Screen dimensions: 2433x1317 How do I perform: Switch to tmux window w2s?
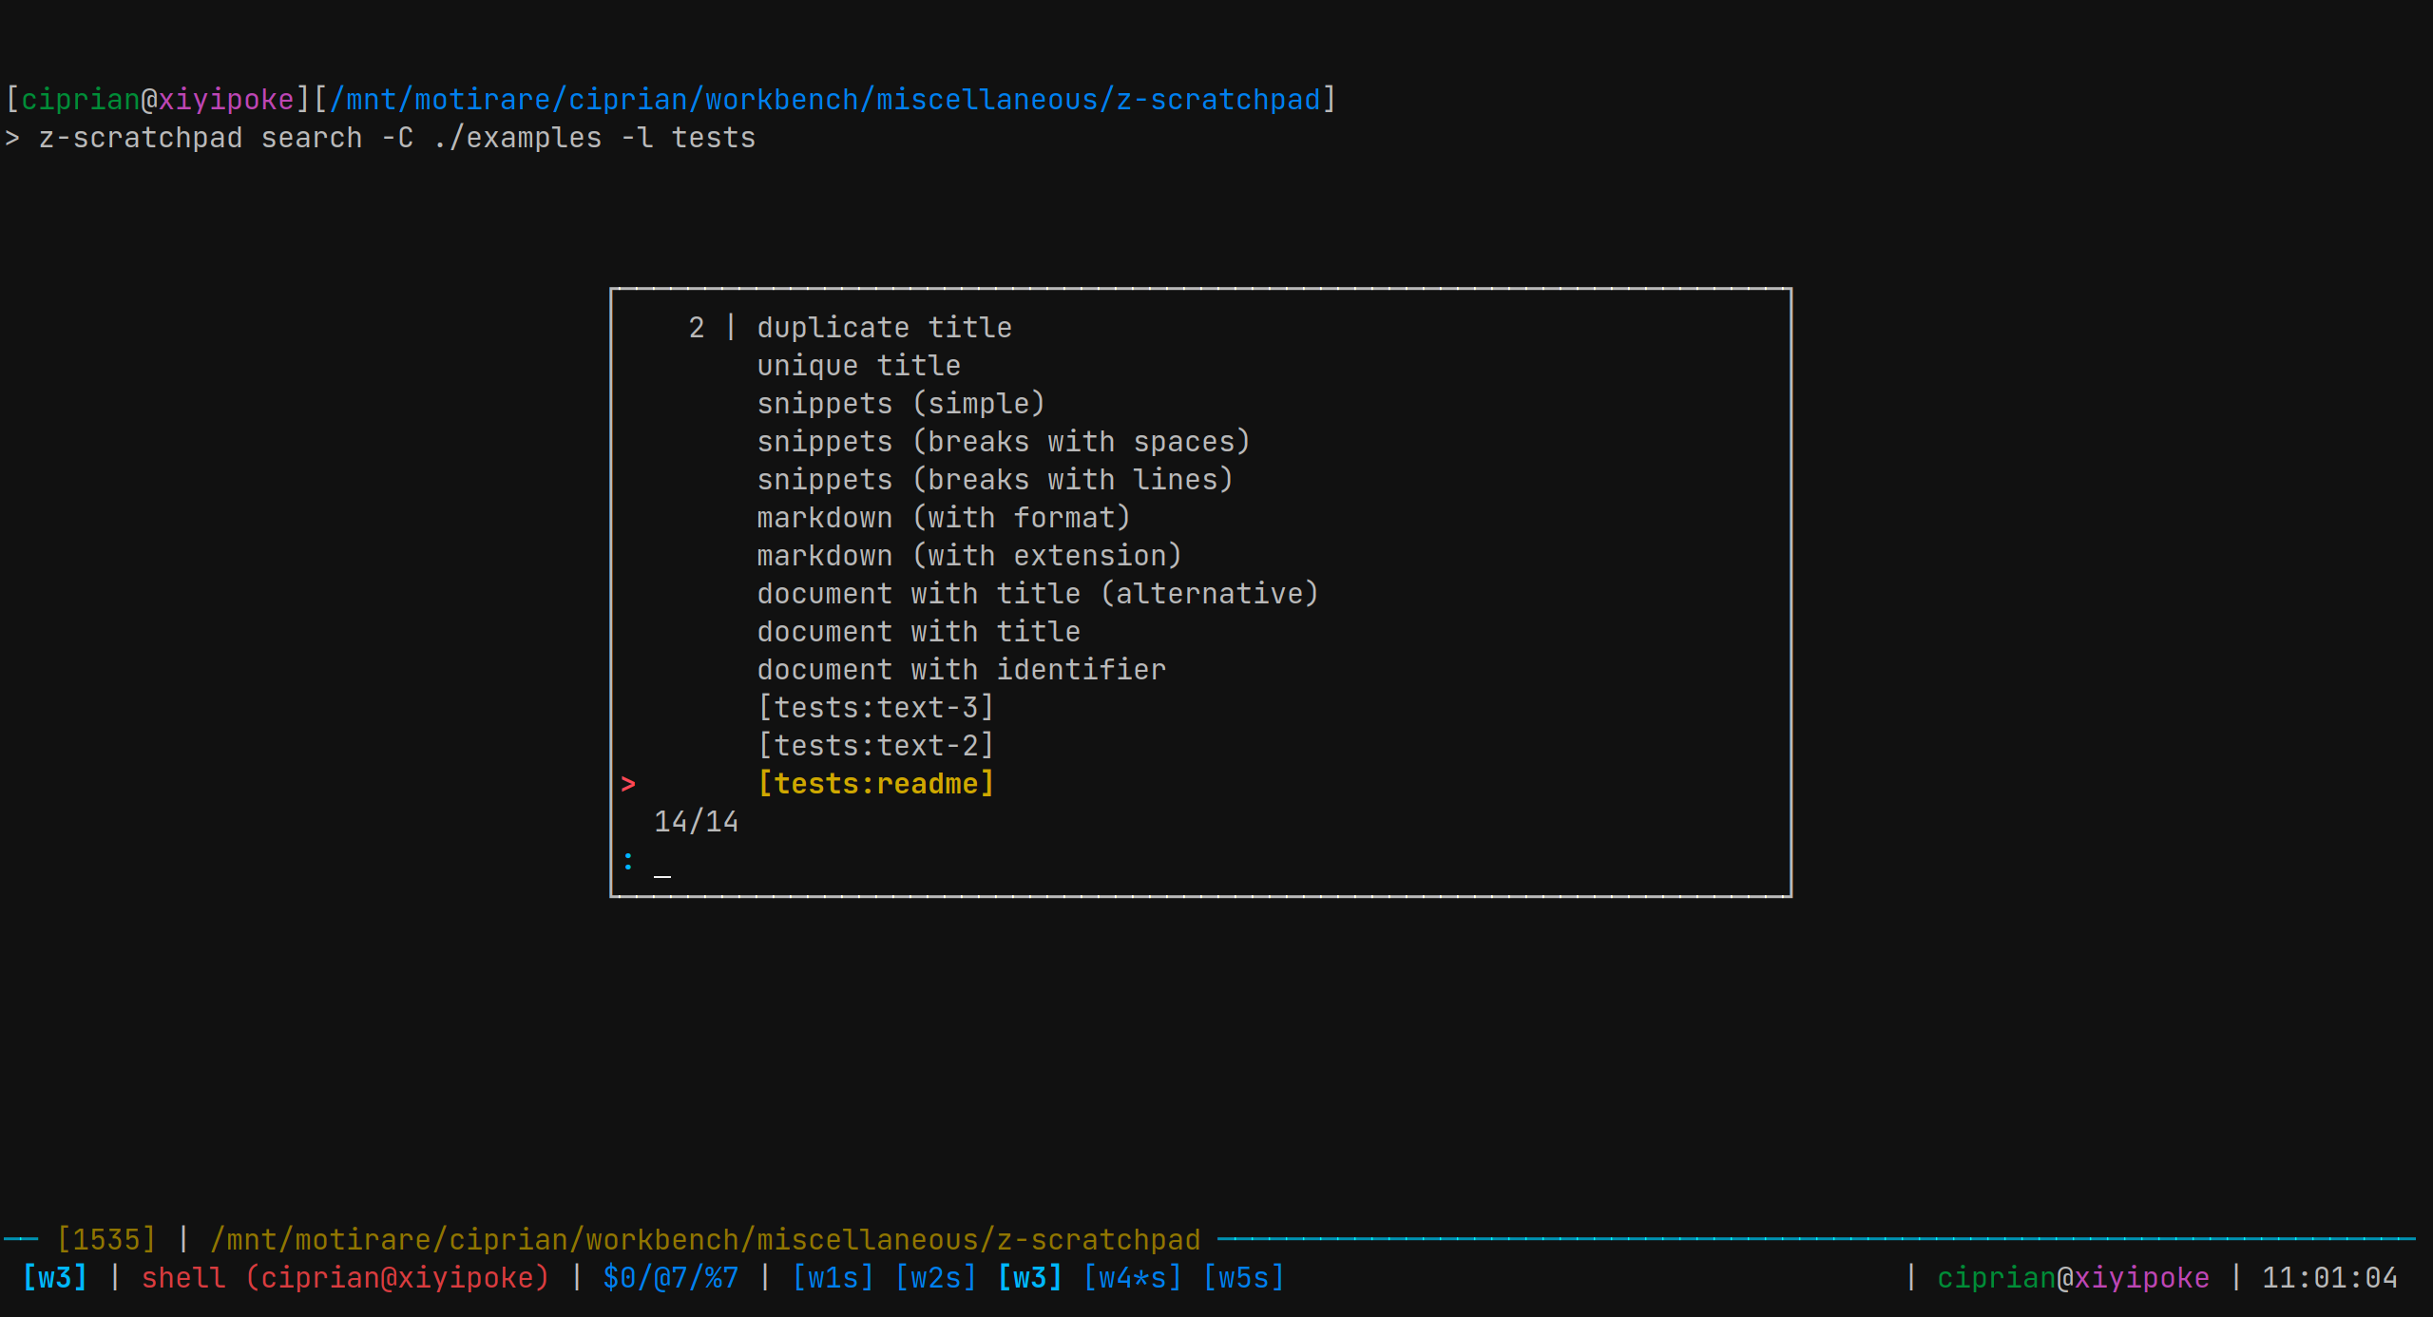pos(935,1278)
